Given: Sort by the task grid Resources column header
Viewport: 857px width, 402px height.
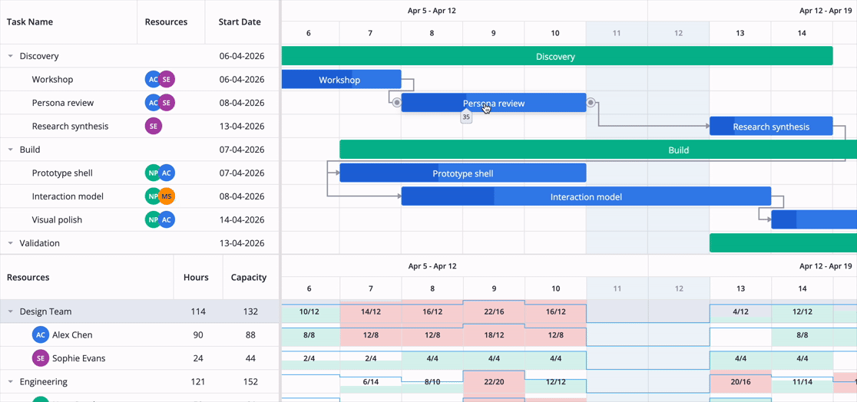Looking at the screenshot, I should tap(171, 21).
